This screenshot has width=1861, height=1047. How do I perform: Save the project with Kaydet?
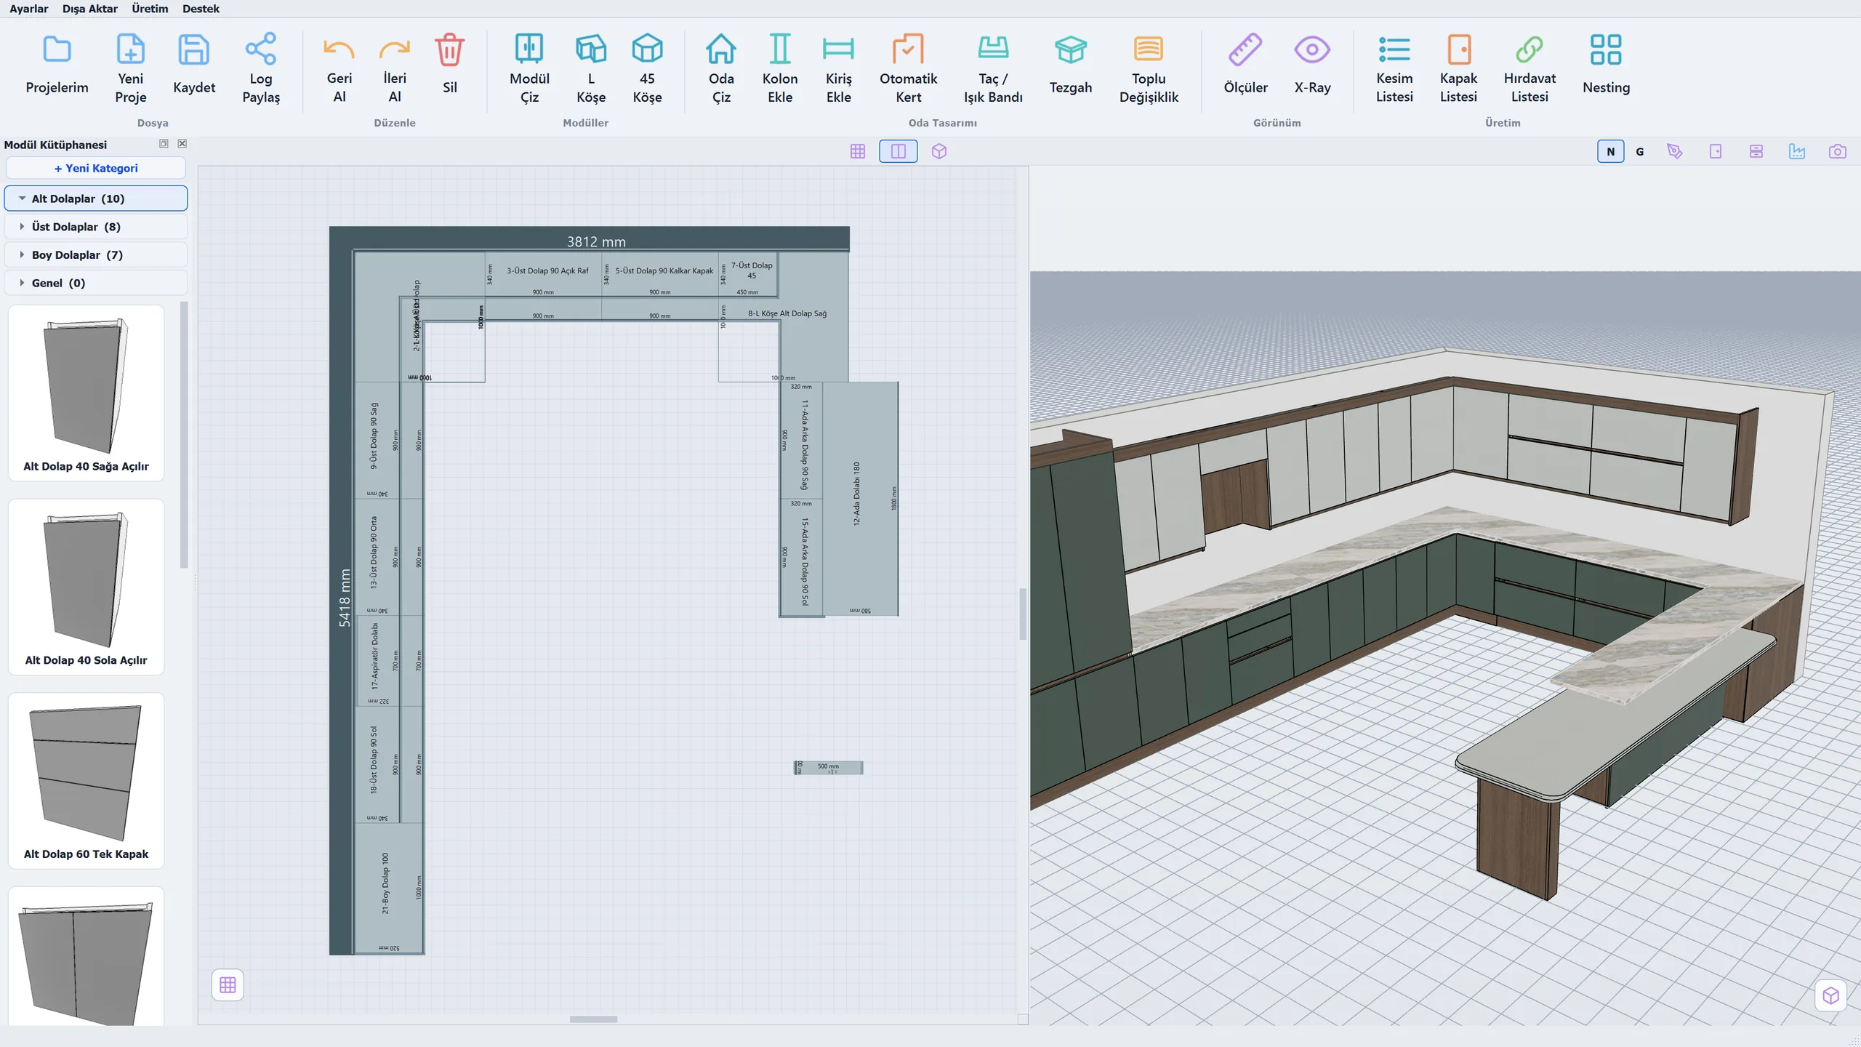pyautogui.click(x=194, y=64)
